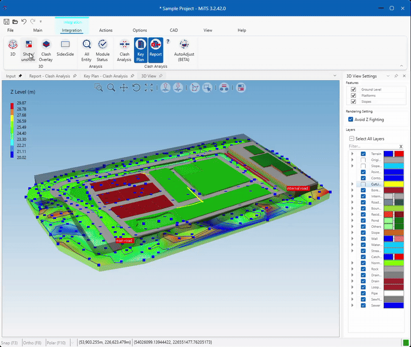Click the last viewport toolbar show/unshow icon
Viewport: 411px width, 347px height.
[241, 87]
